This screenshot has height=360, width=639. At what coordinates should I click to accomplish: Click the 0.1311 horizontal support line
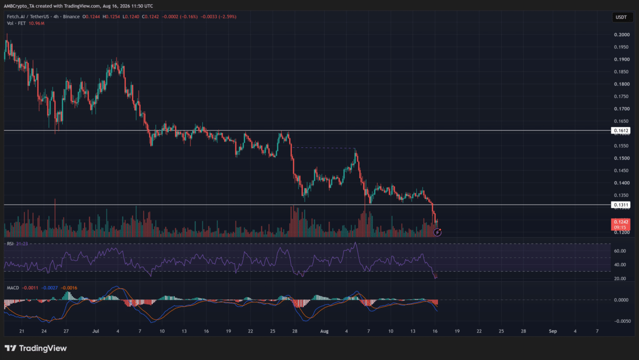tap(306, 204)
